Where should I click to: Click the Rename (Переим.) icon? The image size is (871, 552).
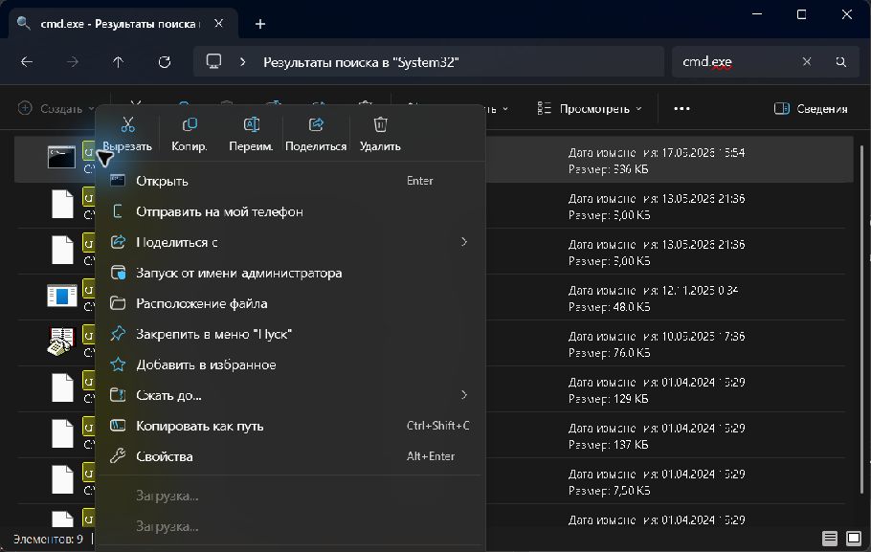coord(251,124)
